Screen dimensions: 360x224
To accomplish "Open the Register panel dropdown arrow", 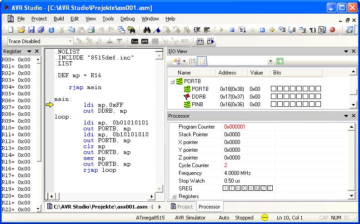I will coord(29,51).
